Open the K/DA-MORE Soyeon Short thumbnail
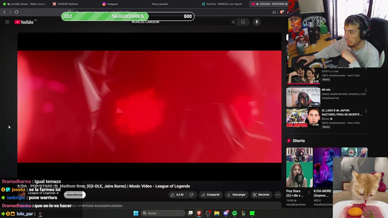388x218 pixels. 327,167
